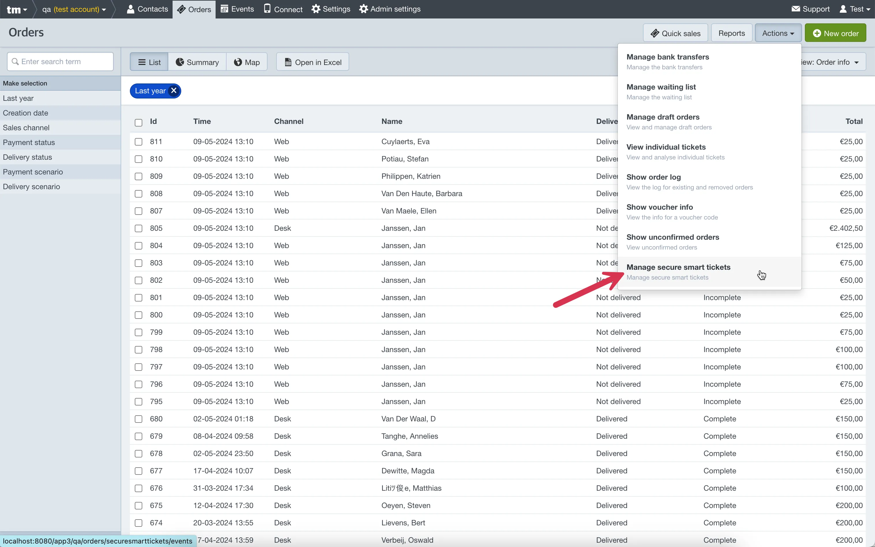Check the box for order 811
This screenshot has width=875, height=547.
tap(139, 142)
